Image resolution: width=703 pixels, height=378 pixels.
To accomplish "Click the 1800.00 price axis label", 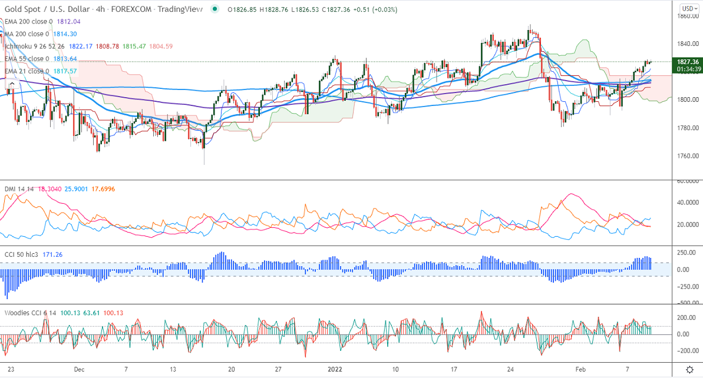I will (x=688, y=100).
